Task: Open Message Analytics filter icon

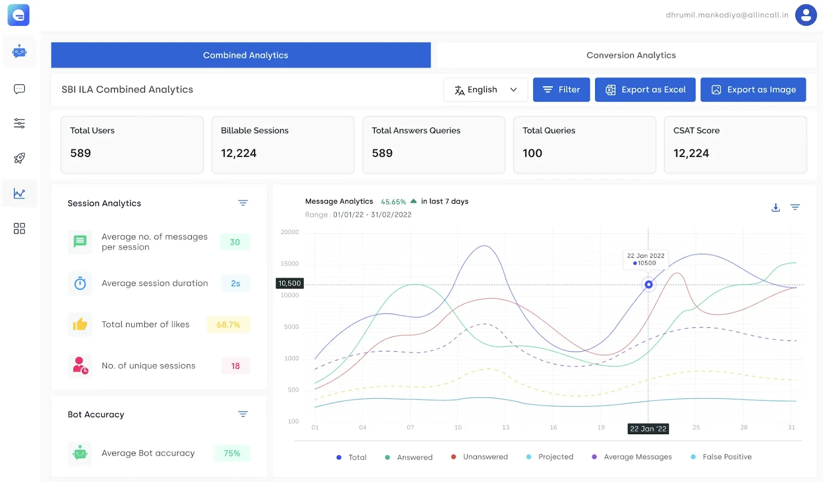Action: coord(795,207)
